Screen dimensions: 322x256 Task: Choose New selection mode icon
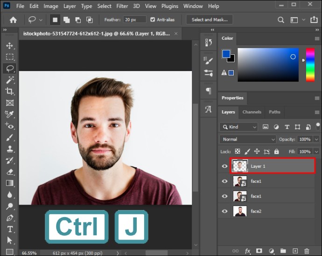(x=55, y=20)
